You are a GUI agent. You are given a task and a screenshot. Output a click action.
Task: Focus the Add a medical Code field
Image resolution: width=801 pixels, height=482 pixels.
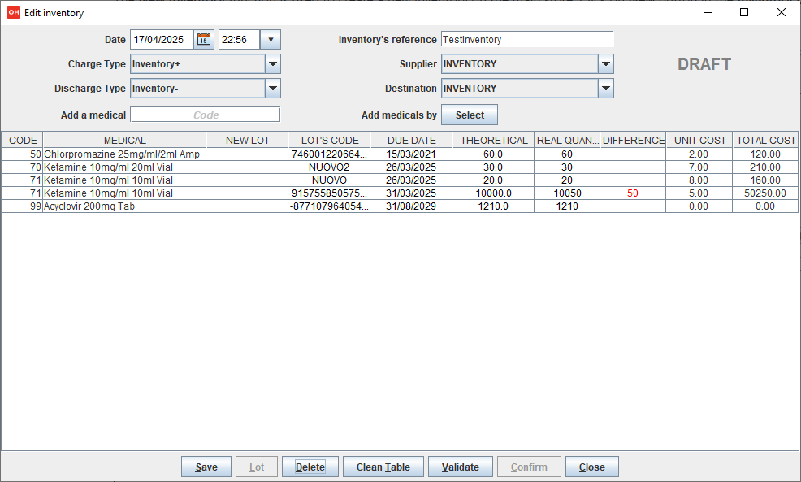click(x=205, y=115)
